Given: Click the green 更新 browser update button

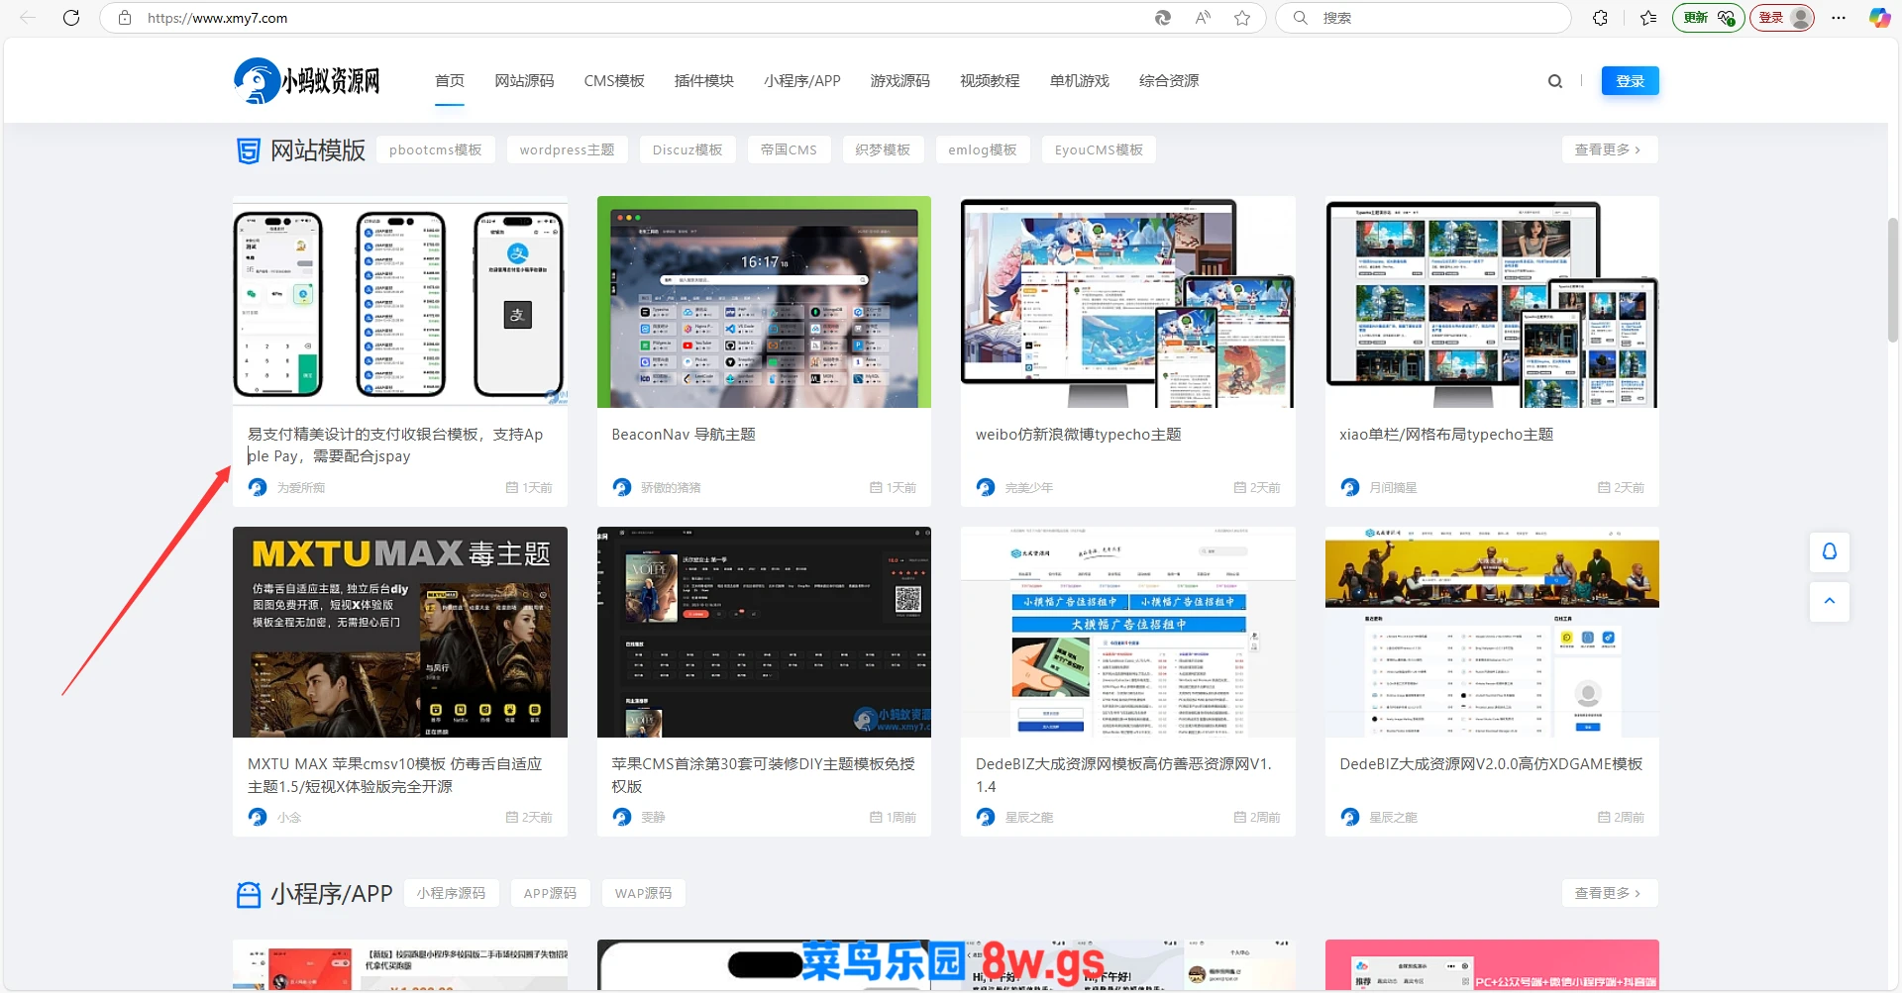Looking at the screenshot, I should [1708, 18].
